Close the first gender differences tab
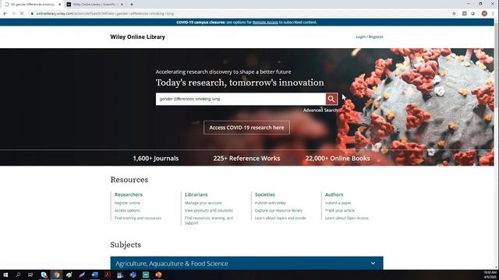Viewport: 499px width, 280px height. coord(59,5)
